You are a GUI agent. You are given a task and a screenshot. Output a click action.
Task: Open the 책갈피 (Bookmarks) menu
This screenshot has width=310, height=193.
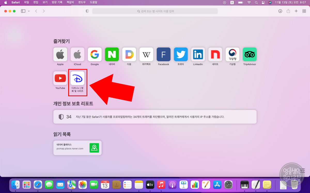(x=71, y=2)
